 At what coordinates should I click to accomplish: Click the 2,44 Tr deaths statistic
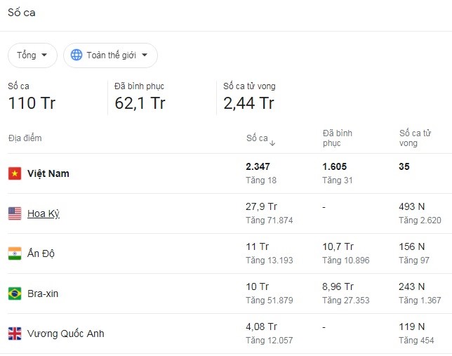pyautogui.click(x=248, y=103)
